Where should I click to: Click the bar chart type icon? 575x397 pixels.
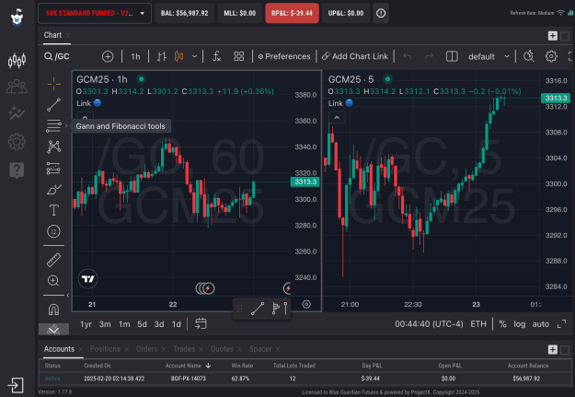162,56
